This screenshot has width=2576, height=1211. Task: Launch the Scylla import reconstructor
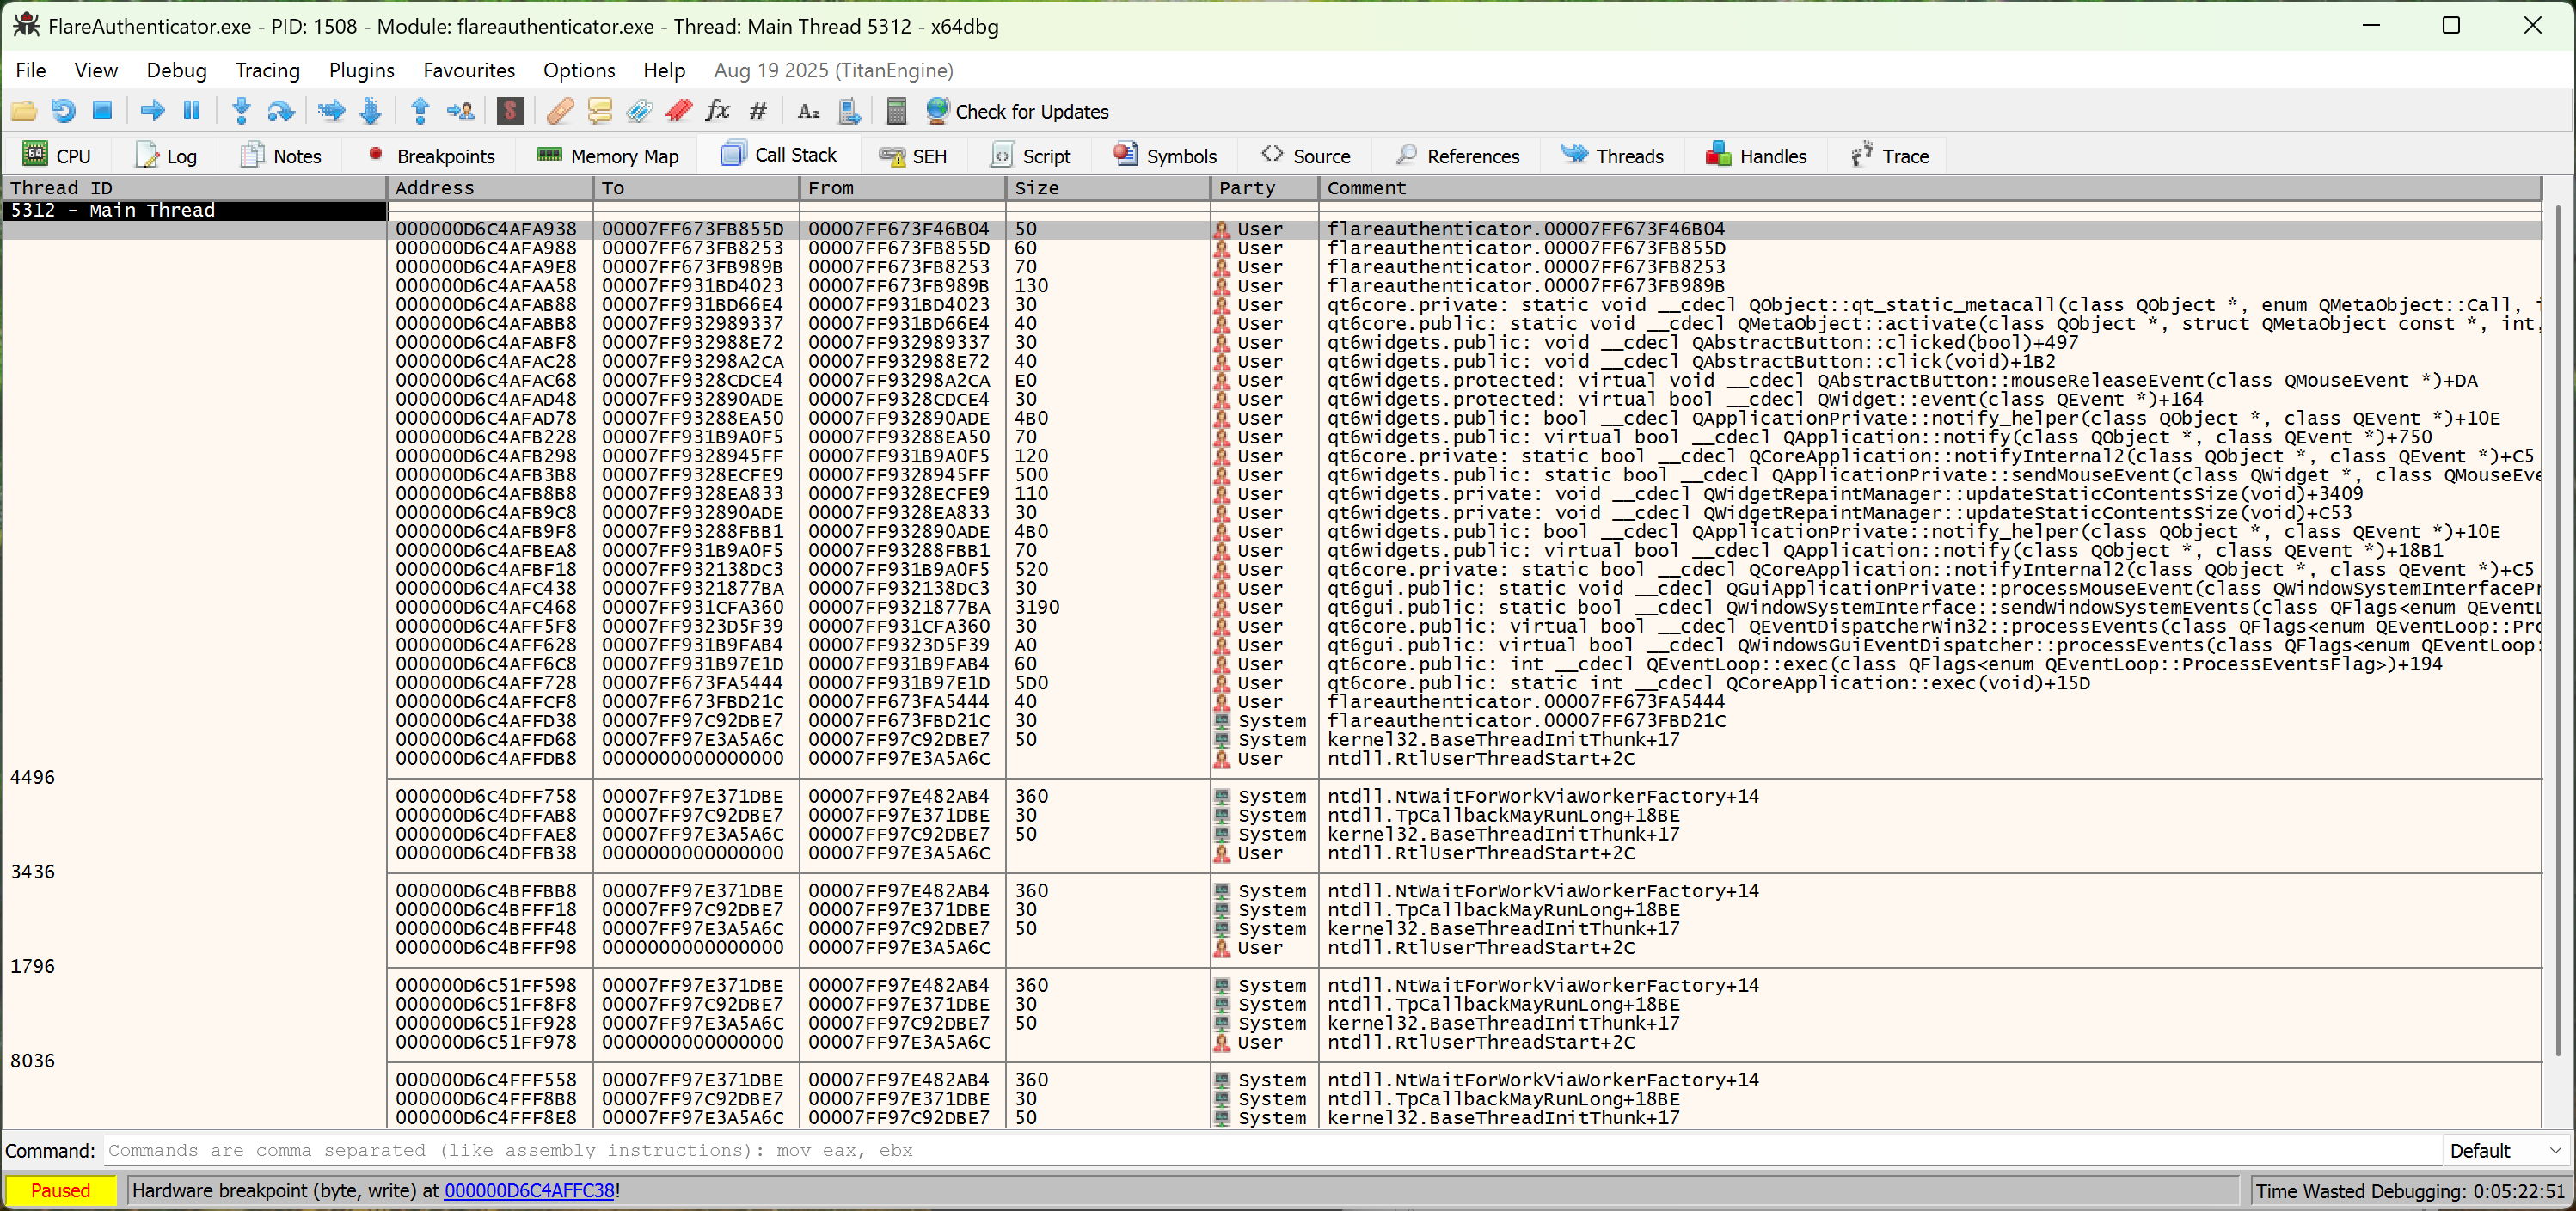pos(511,111)
